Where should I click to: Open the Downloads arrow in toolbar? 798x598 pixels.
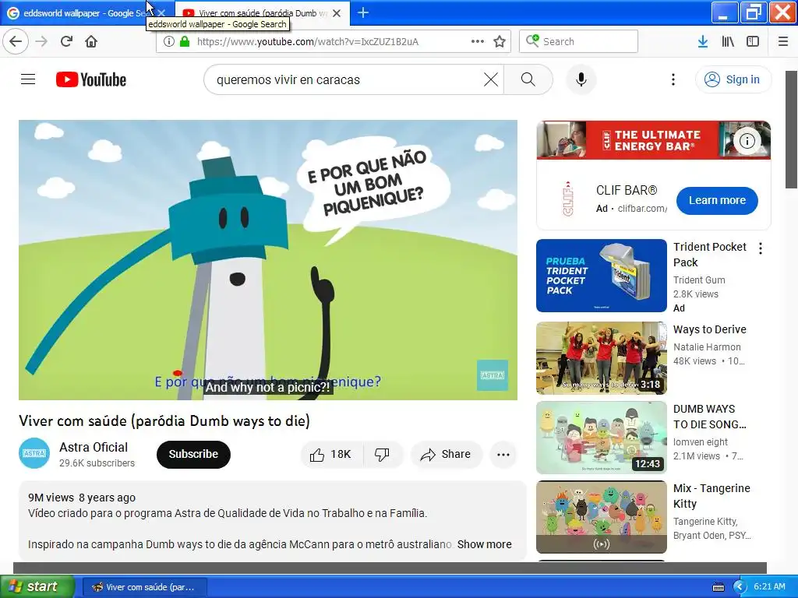(703, 42)
